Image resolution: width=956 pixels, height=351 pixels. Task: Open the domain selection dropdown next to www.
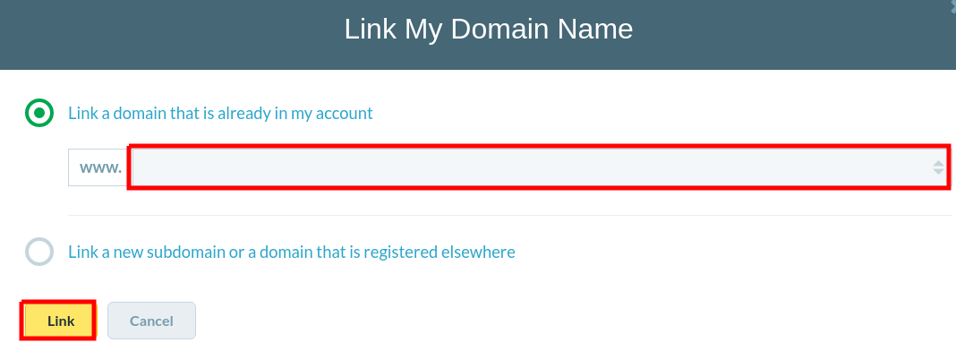(x=539, y=167)
